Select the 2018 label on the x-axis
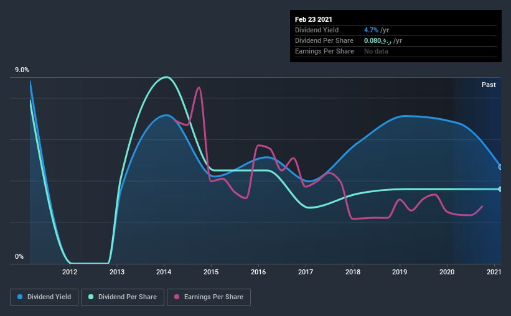The width and height of the screenshot is (511, 316). (353, 272)
